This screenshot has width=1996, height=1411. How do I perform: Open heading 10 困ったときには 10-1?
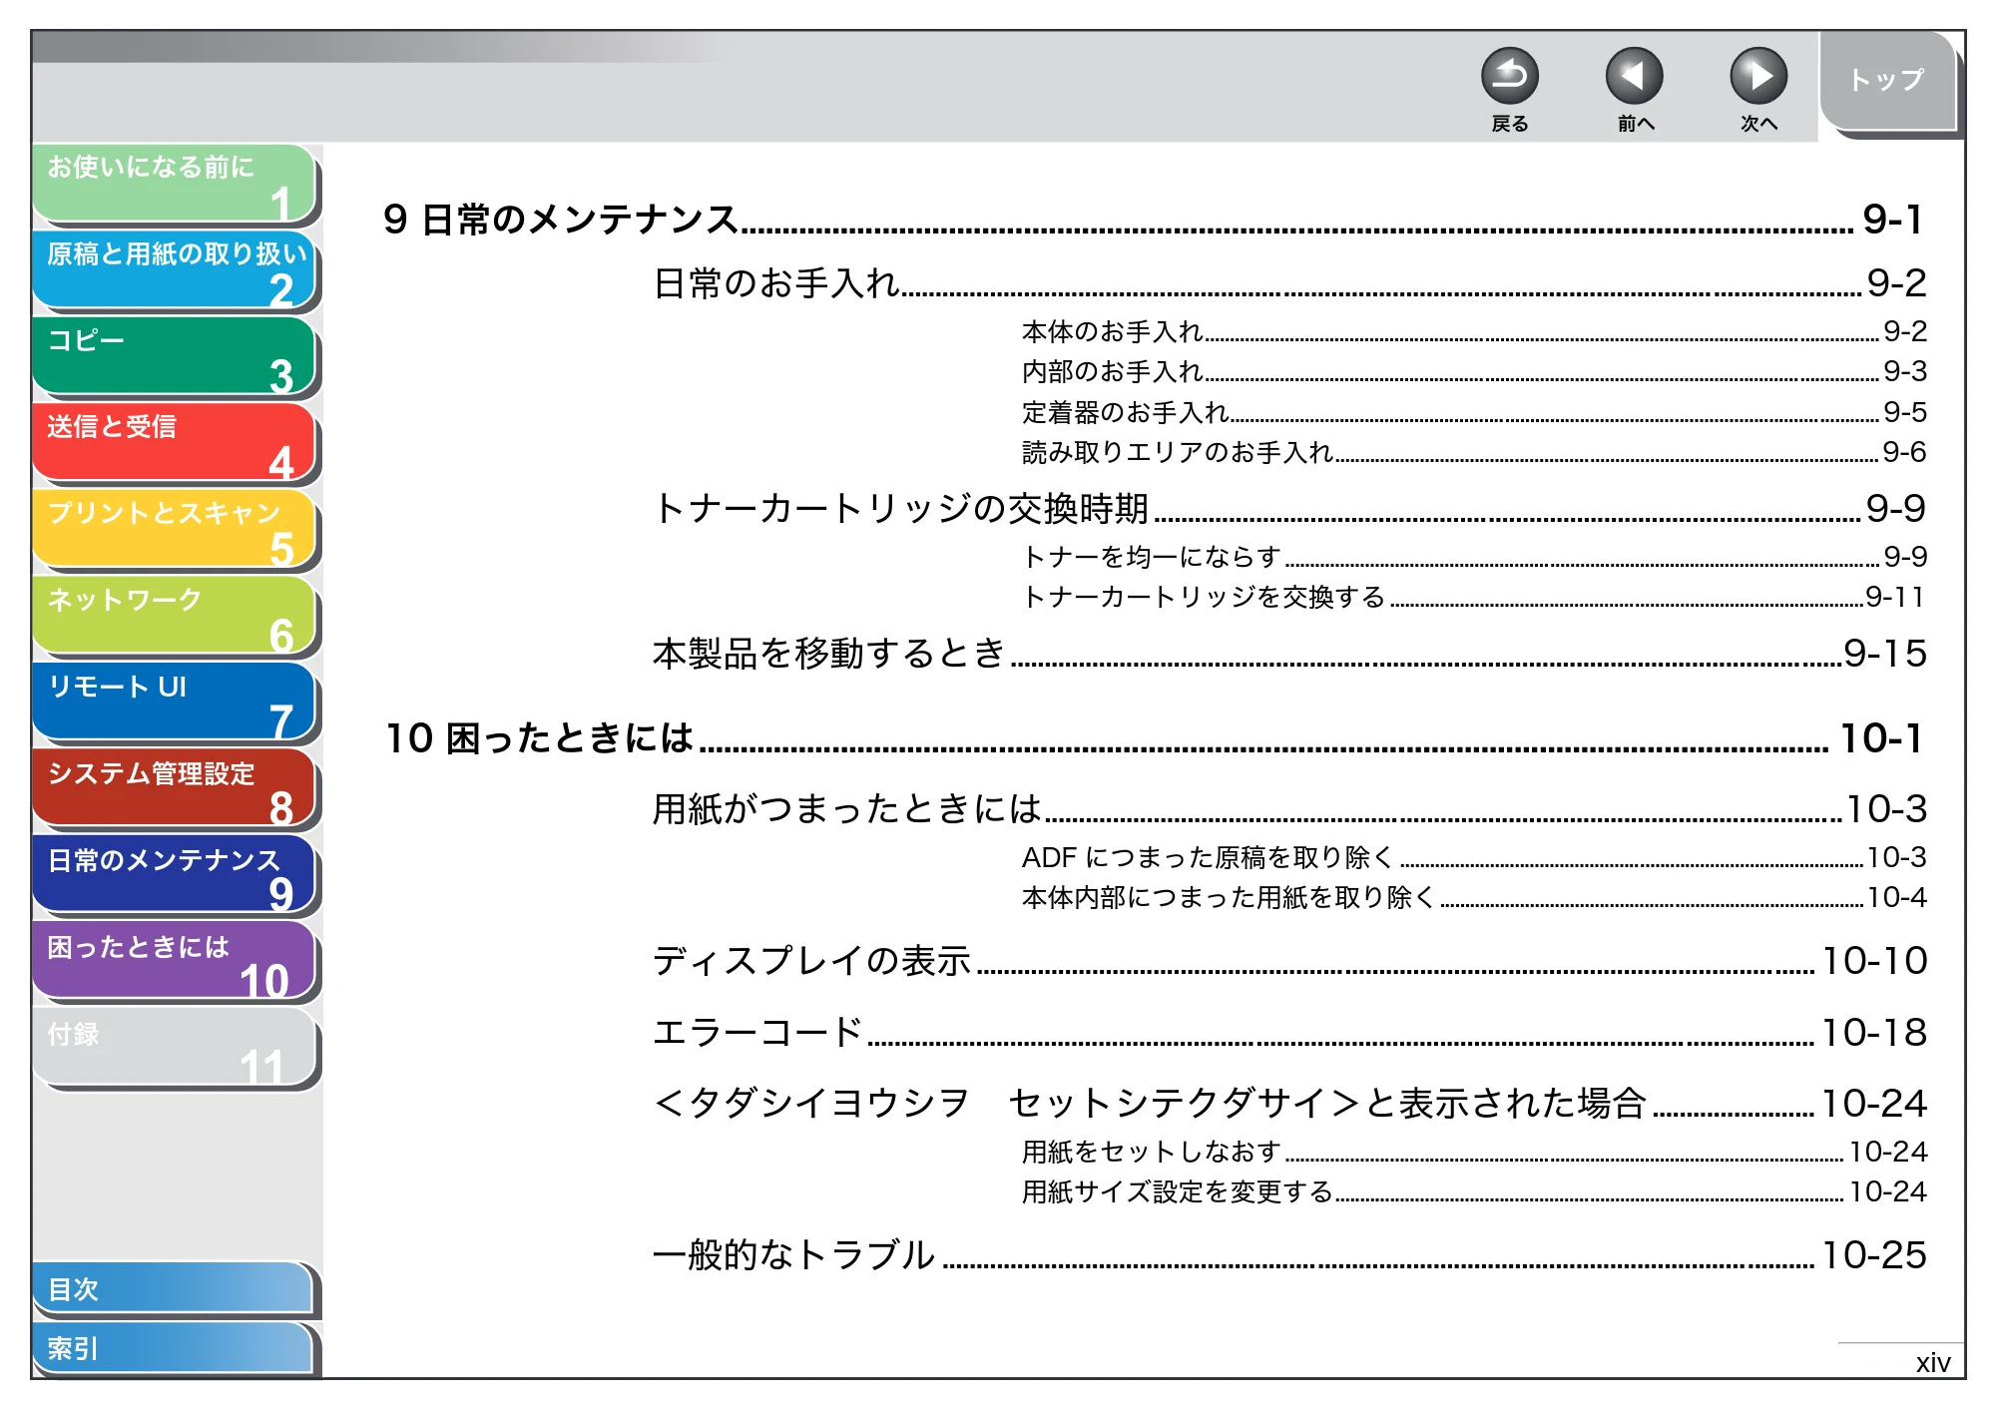(1153, 738)
